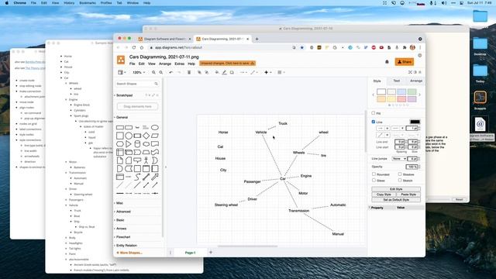The width and height of the screenshot is (496, 279).
Task: Click the undo arrow icon
Action: tap(170, 72)
